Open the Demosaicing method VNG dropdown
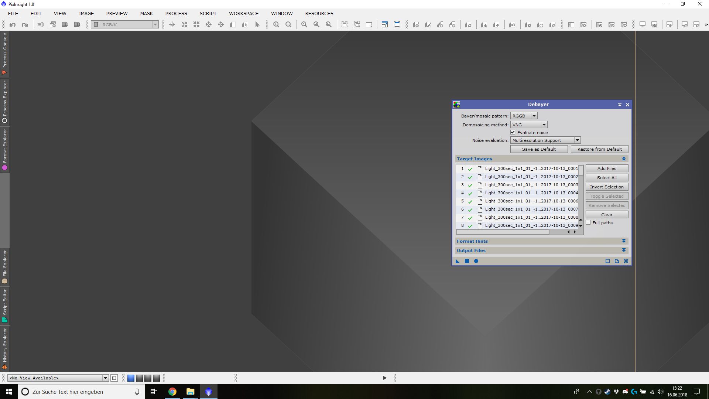This screenshot has height=399, width=709. click(528, 125)
